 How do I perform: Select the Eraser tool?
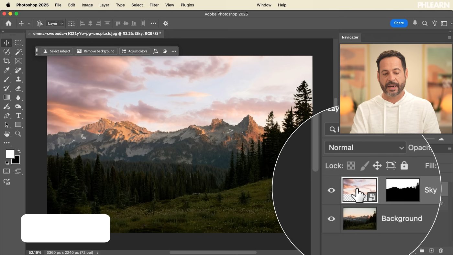tap(18, 88)
